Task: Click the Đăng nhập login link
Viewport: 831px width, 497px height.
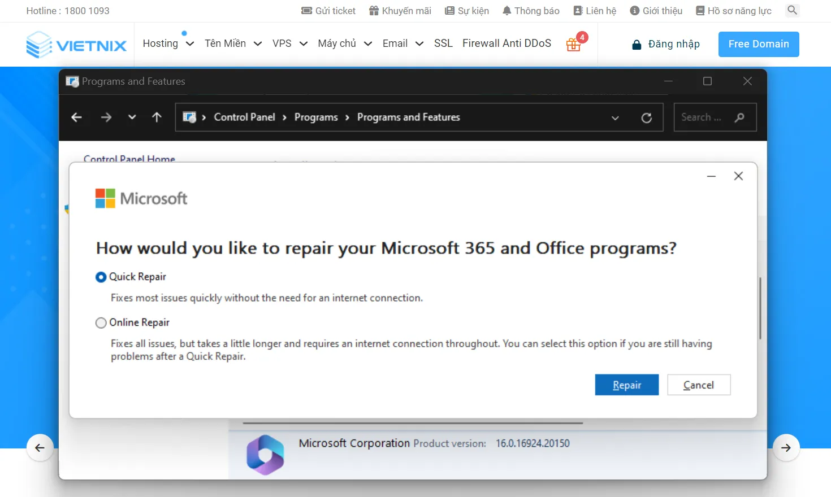Action: pyautogui.click(x=666, y=44)
